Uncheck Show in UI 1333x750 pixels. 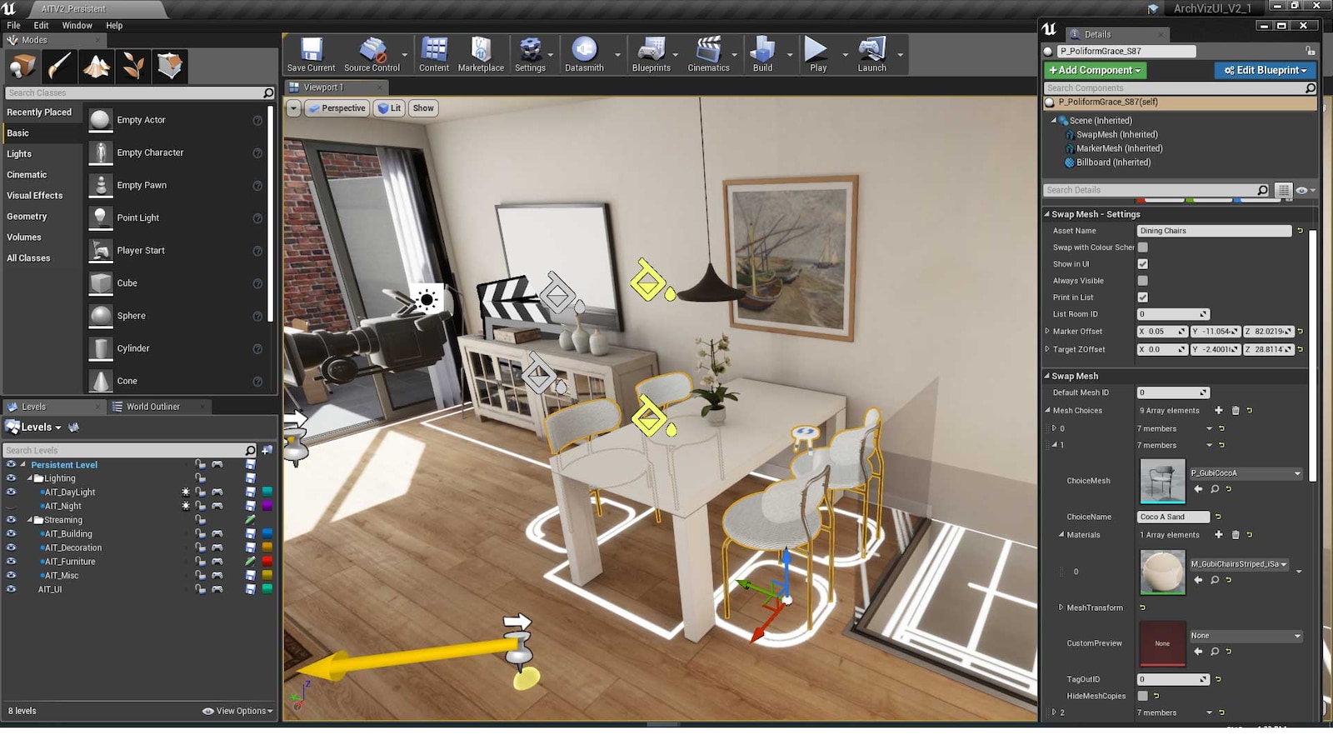pos(1142,264)
